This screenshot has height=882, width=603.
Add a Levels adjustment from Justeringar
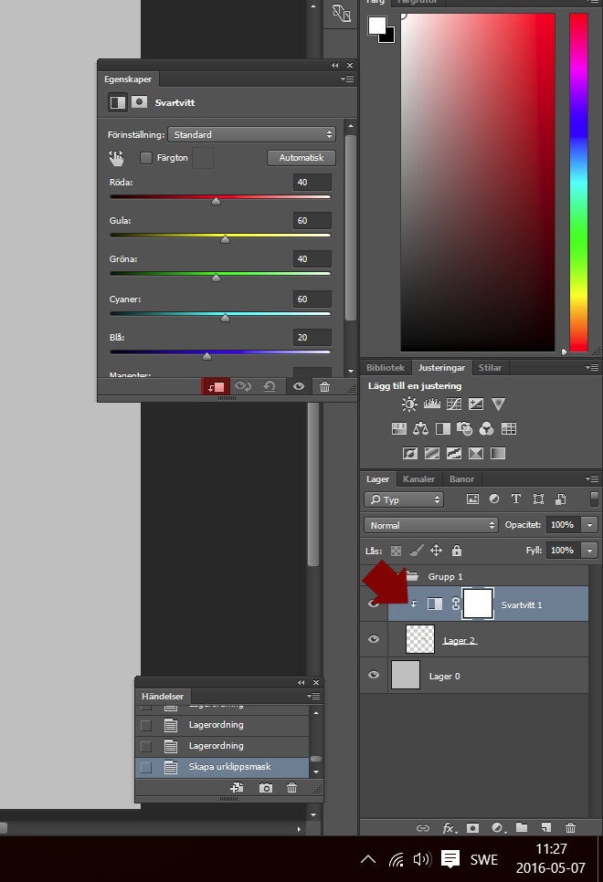click(432, 404)
